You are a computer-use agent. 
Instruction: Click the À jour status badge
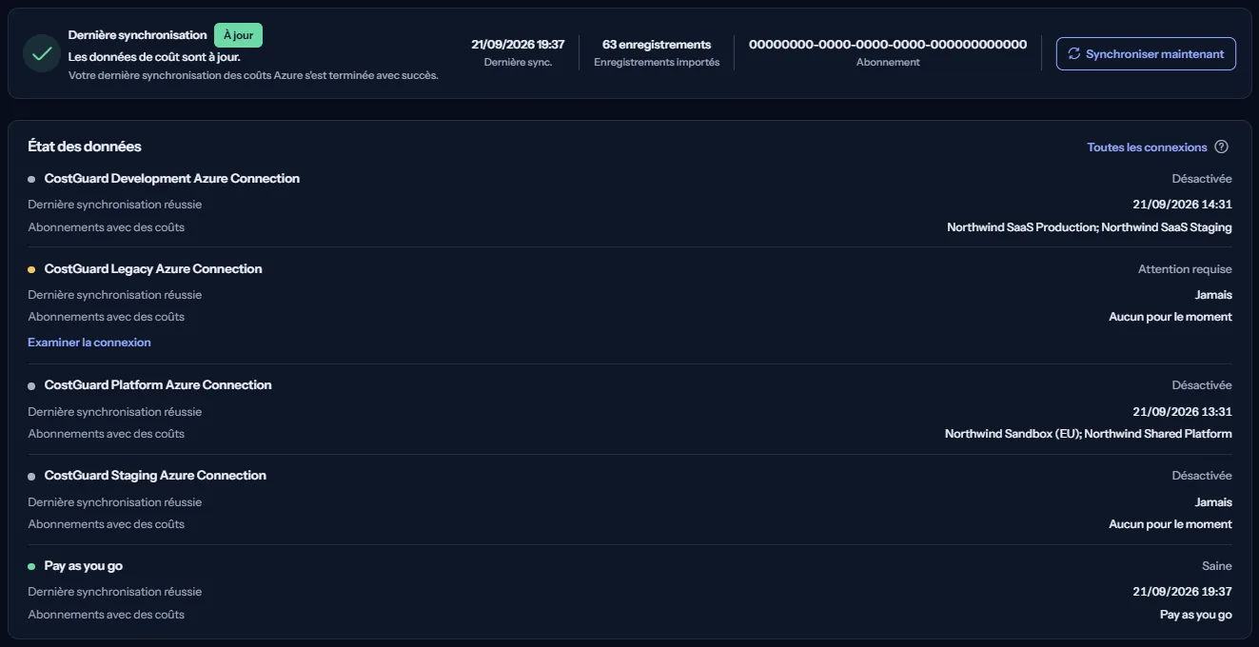238,35
